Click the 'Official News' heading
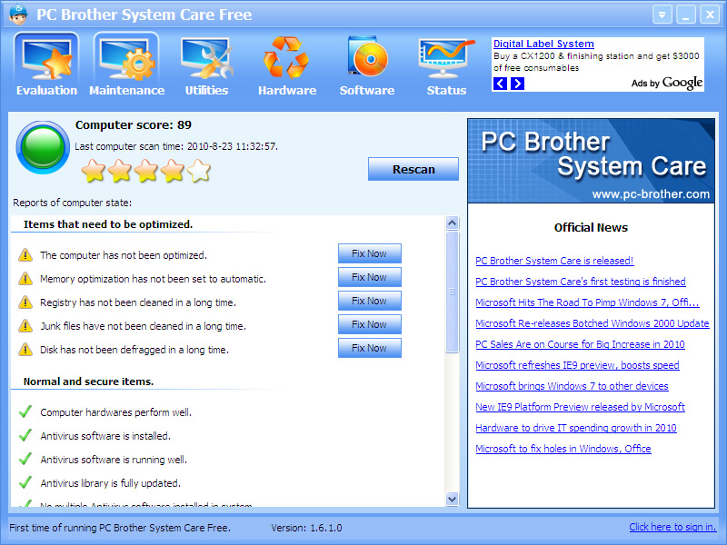The width and height of the screenshot is (727, 545). [x=591, y=228]
